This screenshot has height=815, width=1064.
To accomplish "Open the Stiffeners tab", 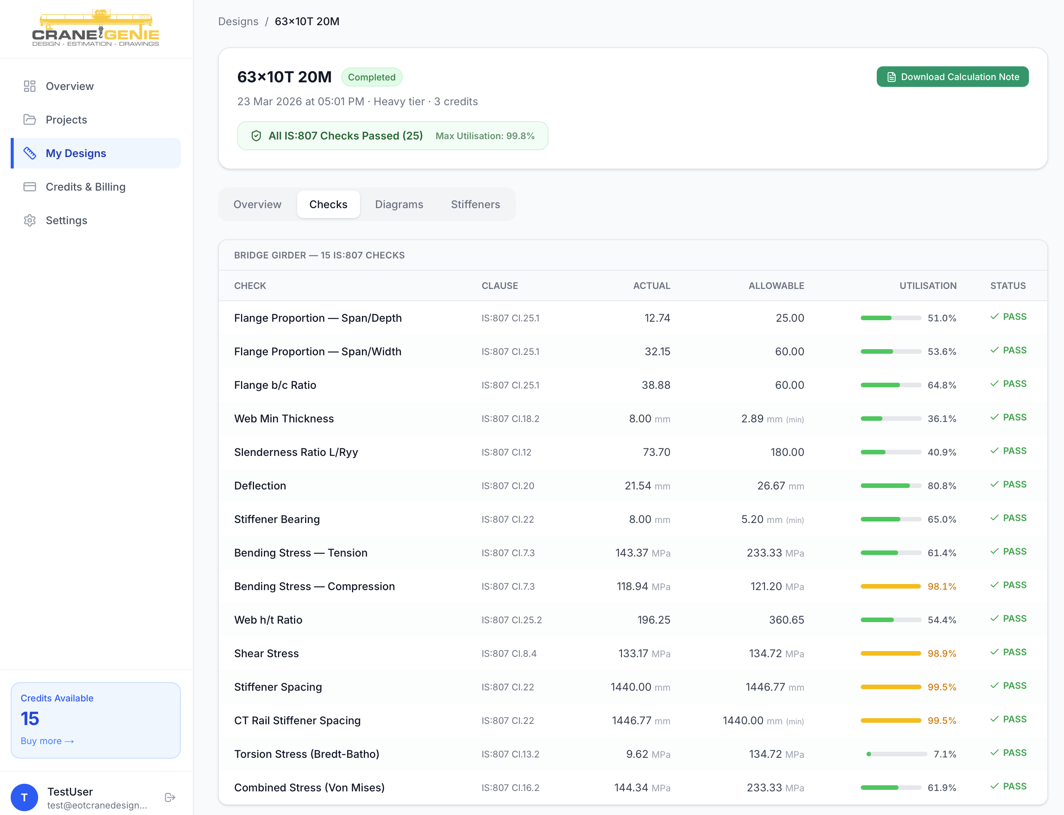I will (475, 204).
